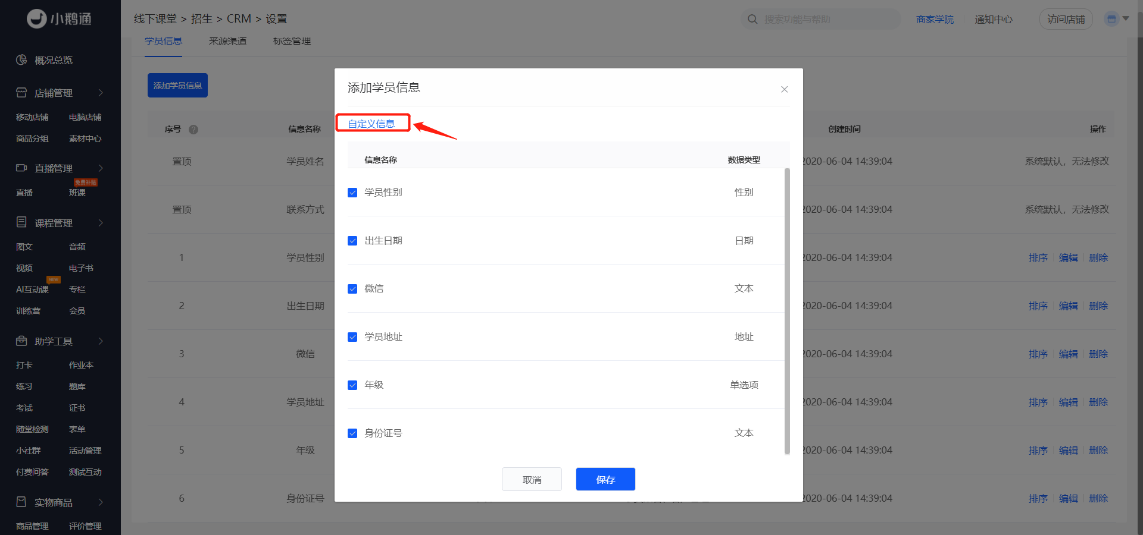Click 排序 for 身份证号 row

[1038, 498]
